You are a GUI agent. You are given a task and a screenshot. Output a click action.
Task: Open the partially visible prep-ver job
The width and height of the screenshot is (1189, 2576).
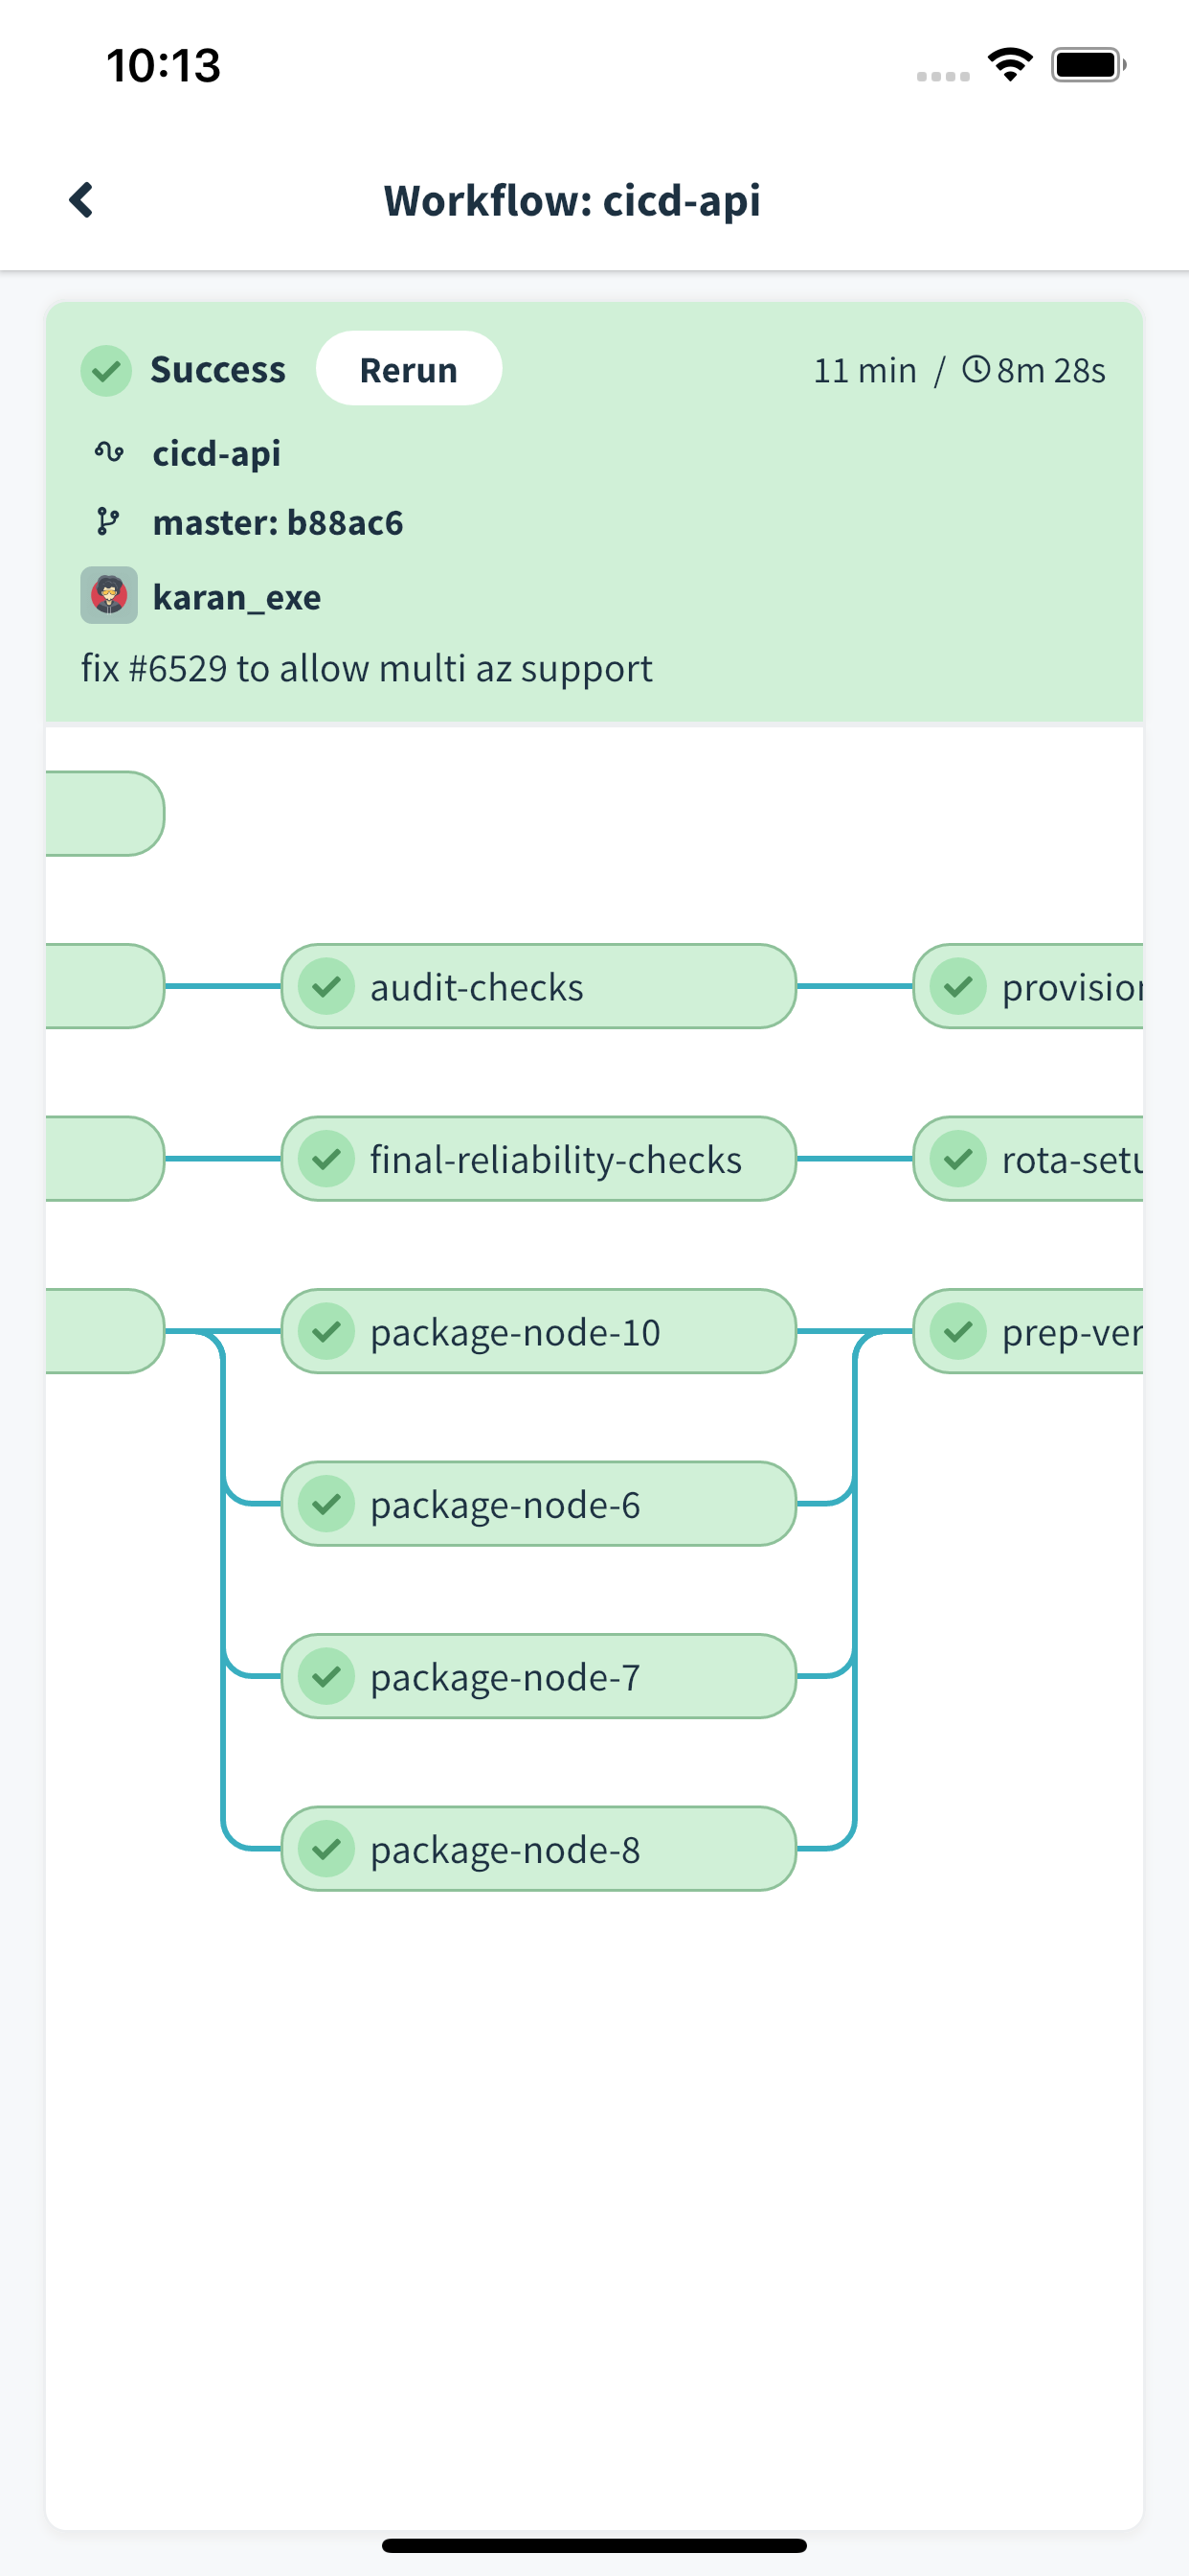point(1029,1332)
